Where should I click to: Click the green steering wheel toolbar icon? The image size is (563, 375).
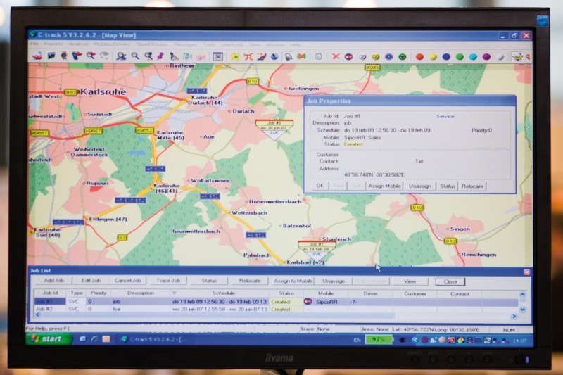click(x=403, y=57)
